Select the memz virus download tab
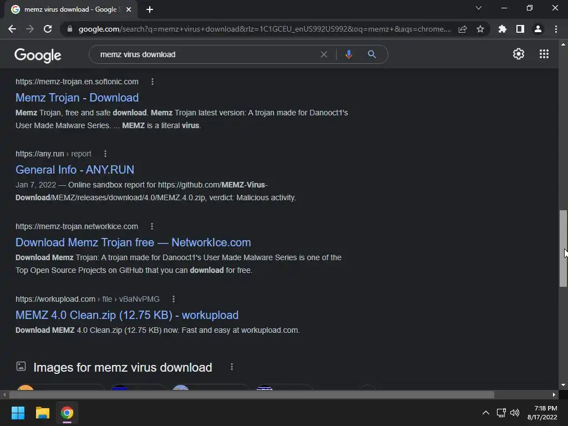568x426 pixels. click(70, 9)
